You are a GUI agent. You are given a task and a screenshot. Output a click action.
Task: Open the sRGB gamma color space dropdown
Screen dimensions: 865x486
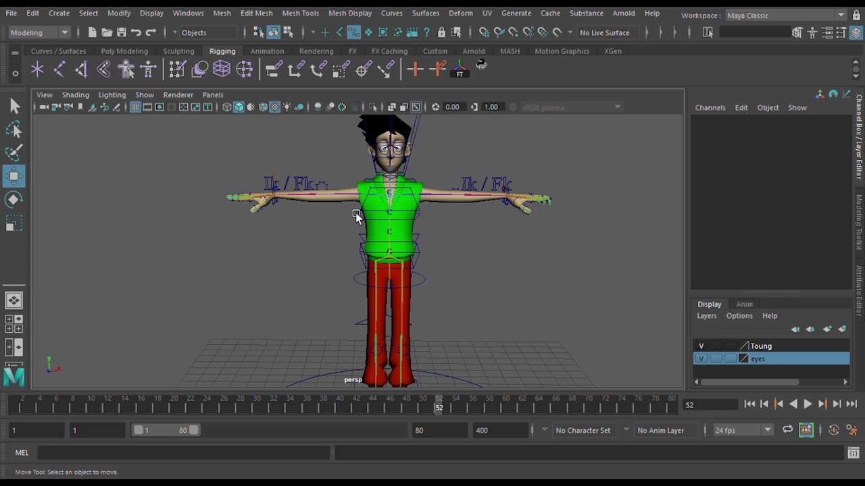tap(571, 107)
